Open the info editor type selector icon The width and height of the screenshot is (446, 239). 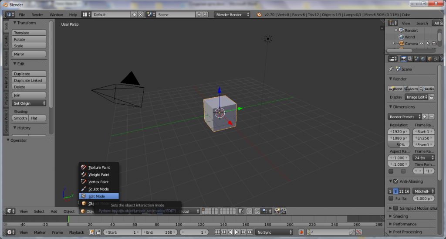click(10, 14)
